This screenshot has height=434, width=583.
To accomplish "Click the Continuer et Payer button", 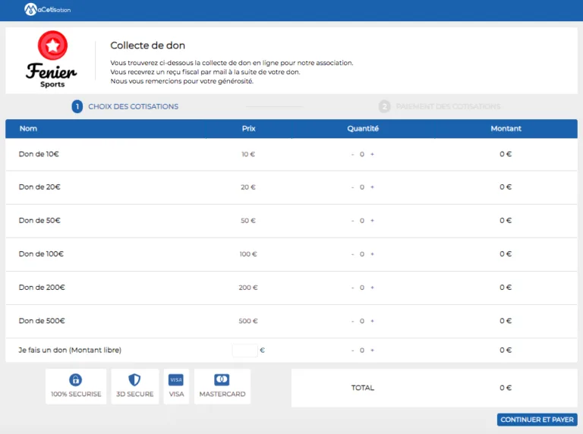I will point(537,420).
